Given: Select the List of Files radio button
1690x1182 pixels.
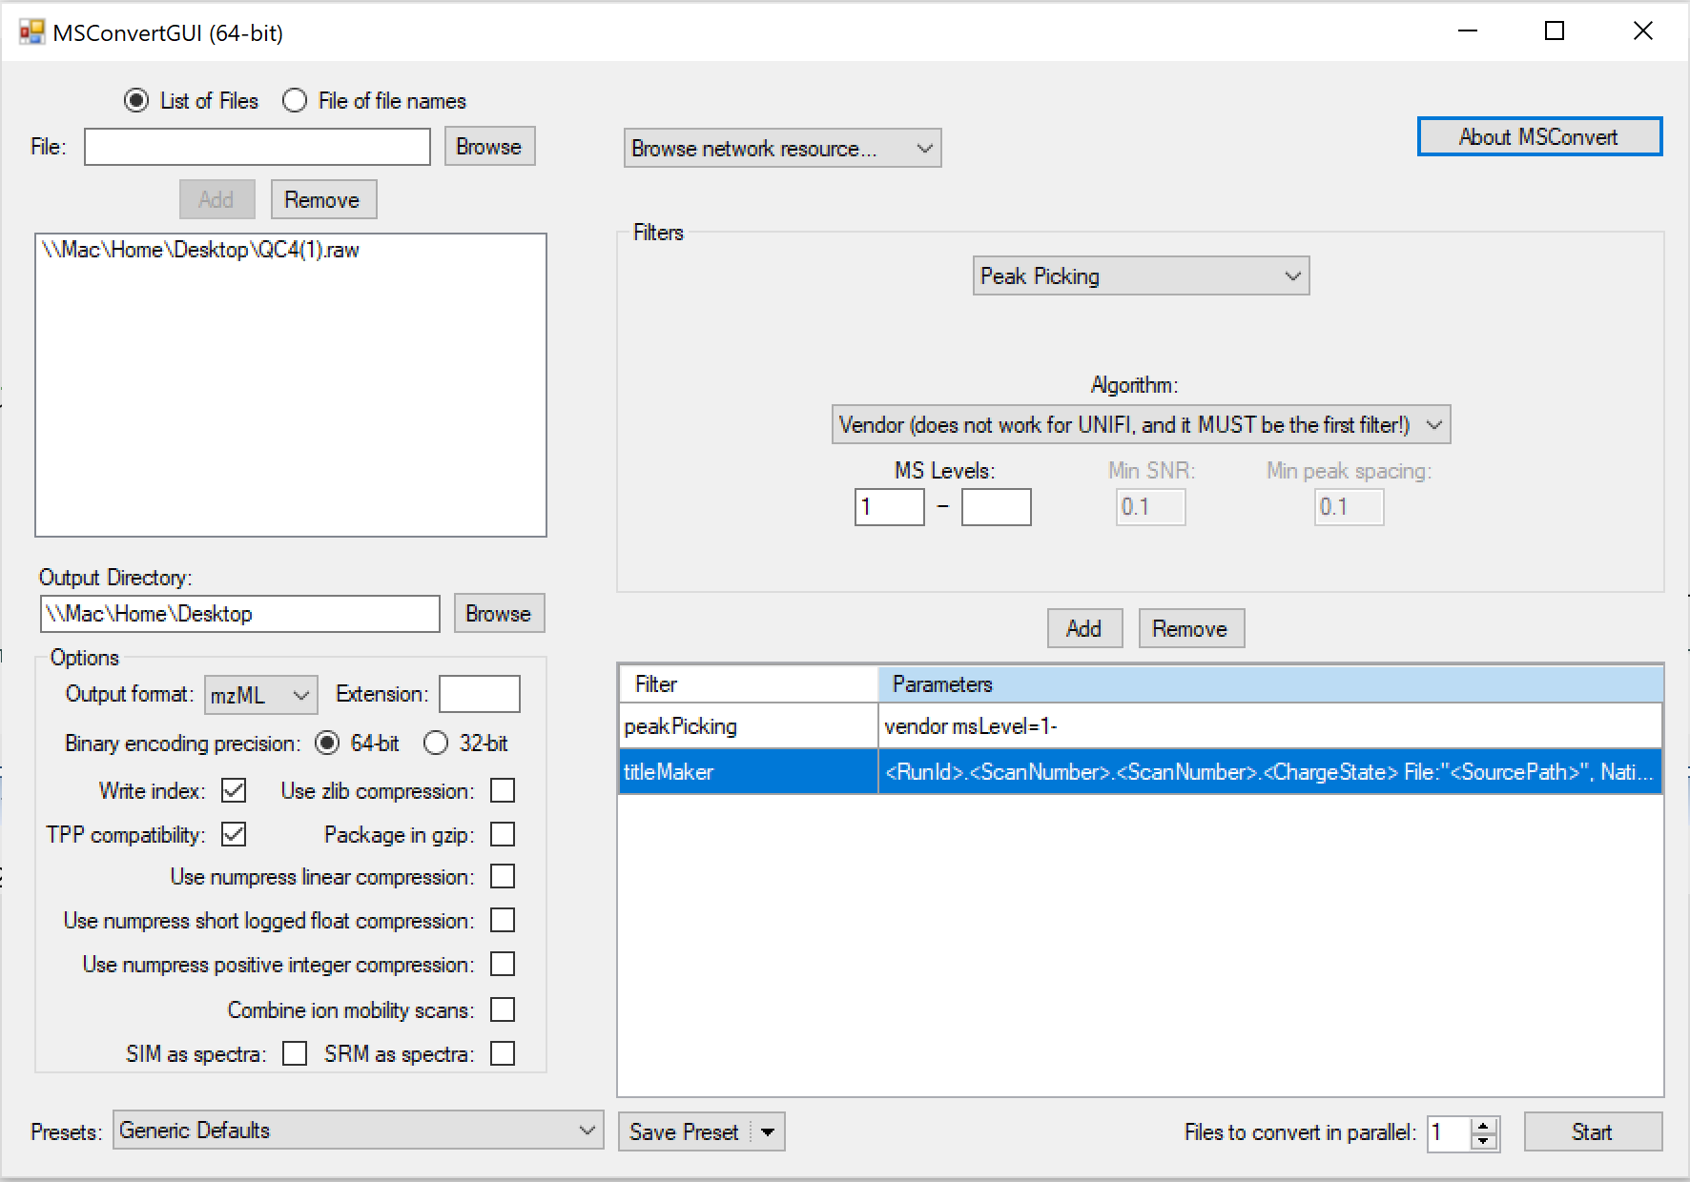Looking at the screenshot, I should coord(136,100).
